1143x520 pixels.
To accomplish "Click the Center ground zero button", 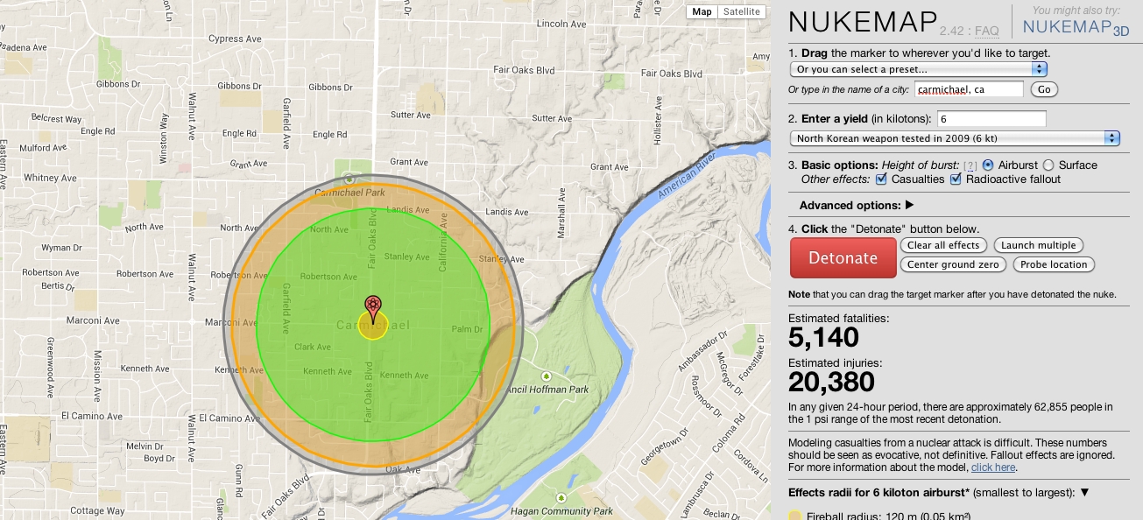I will click(953, 264).
